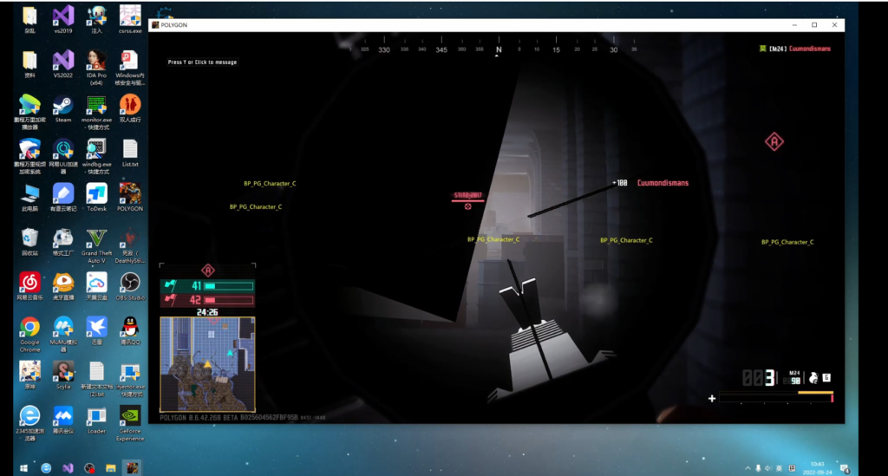Maximize the POLYGON window
Viewport: 888px width, 476px height.
click(814, 25)
